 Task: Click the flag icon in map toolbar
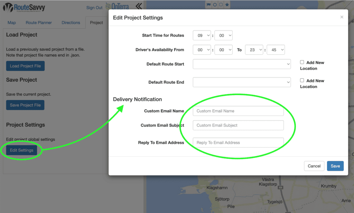(x=208, y=4)
